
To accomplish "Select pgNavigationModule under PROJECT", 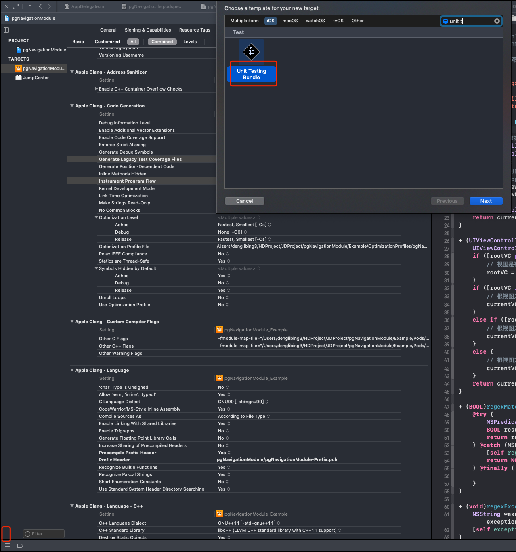I will [x=41, y=50].
